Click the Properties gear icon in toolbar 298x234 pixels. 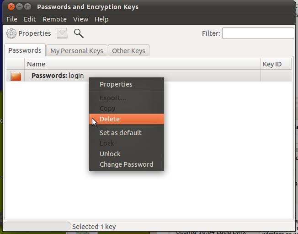pos(11,33)
